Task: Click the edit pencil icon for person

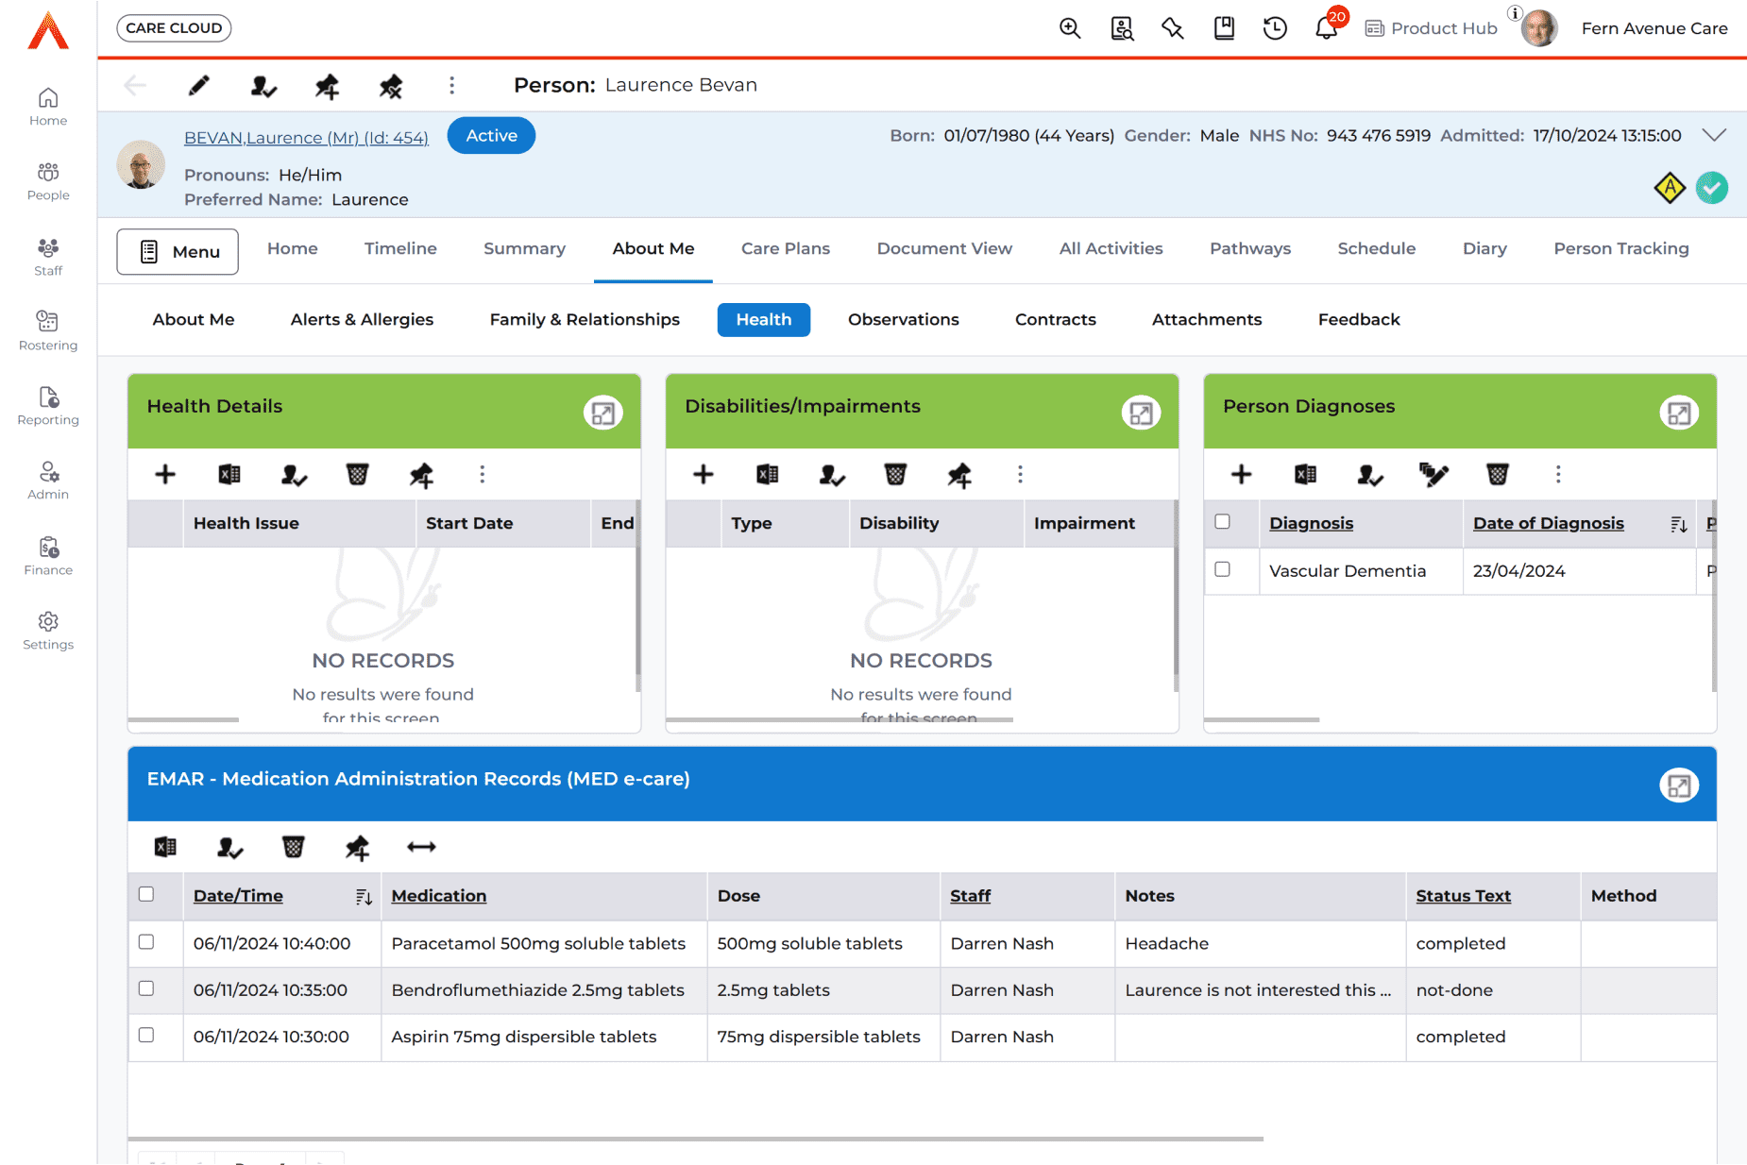Action: (198, 86)
